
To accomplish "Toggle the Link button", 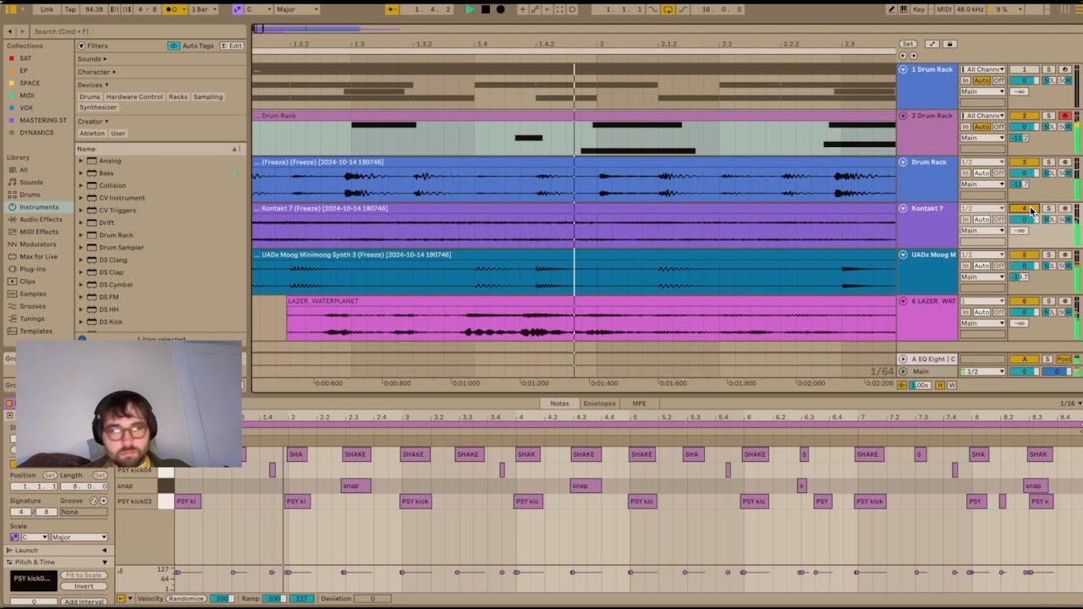I will tap(47, 9).
